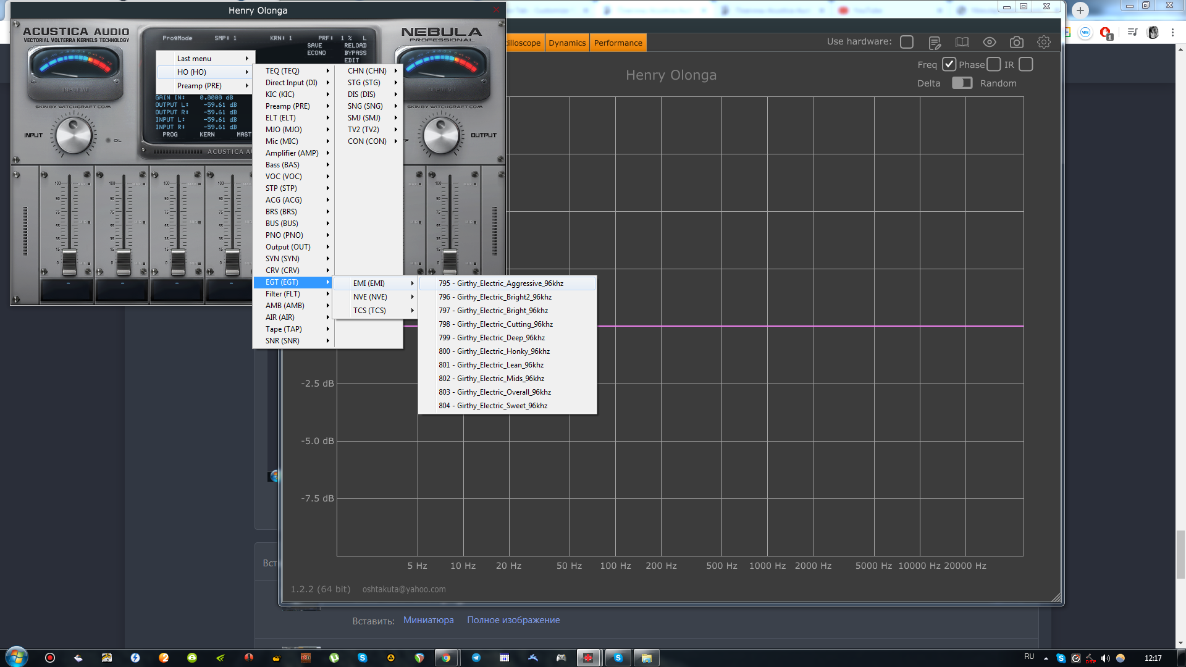Toggle the Delta/Random switch
Screen dimensions: 1186x667
click(962, 83)
